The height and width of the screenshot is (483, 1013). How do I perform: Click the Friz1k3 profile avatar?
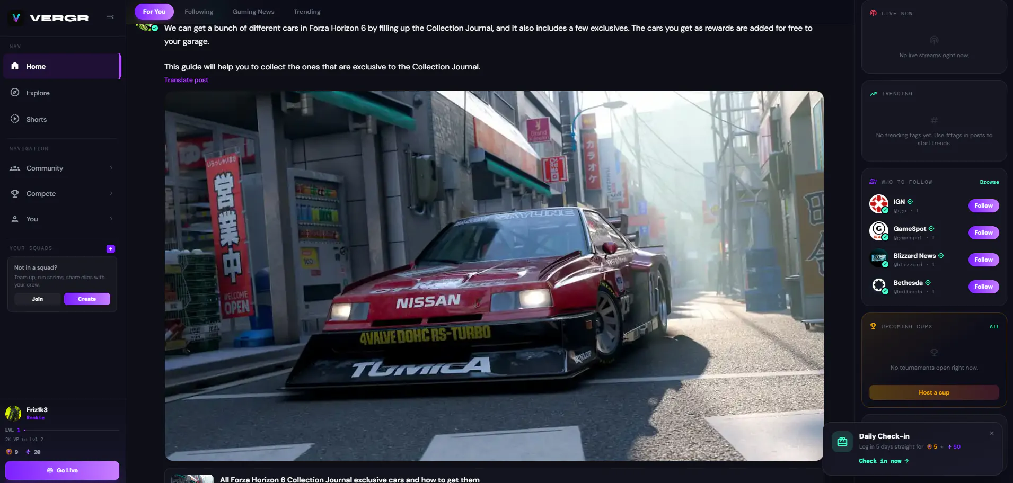pyautogui.click(x=13, y=413)
